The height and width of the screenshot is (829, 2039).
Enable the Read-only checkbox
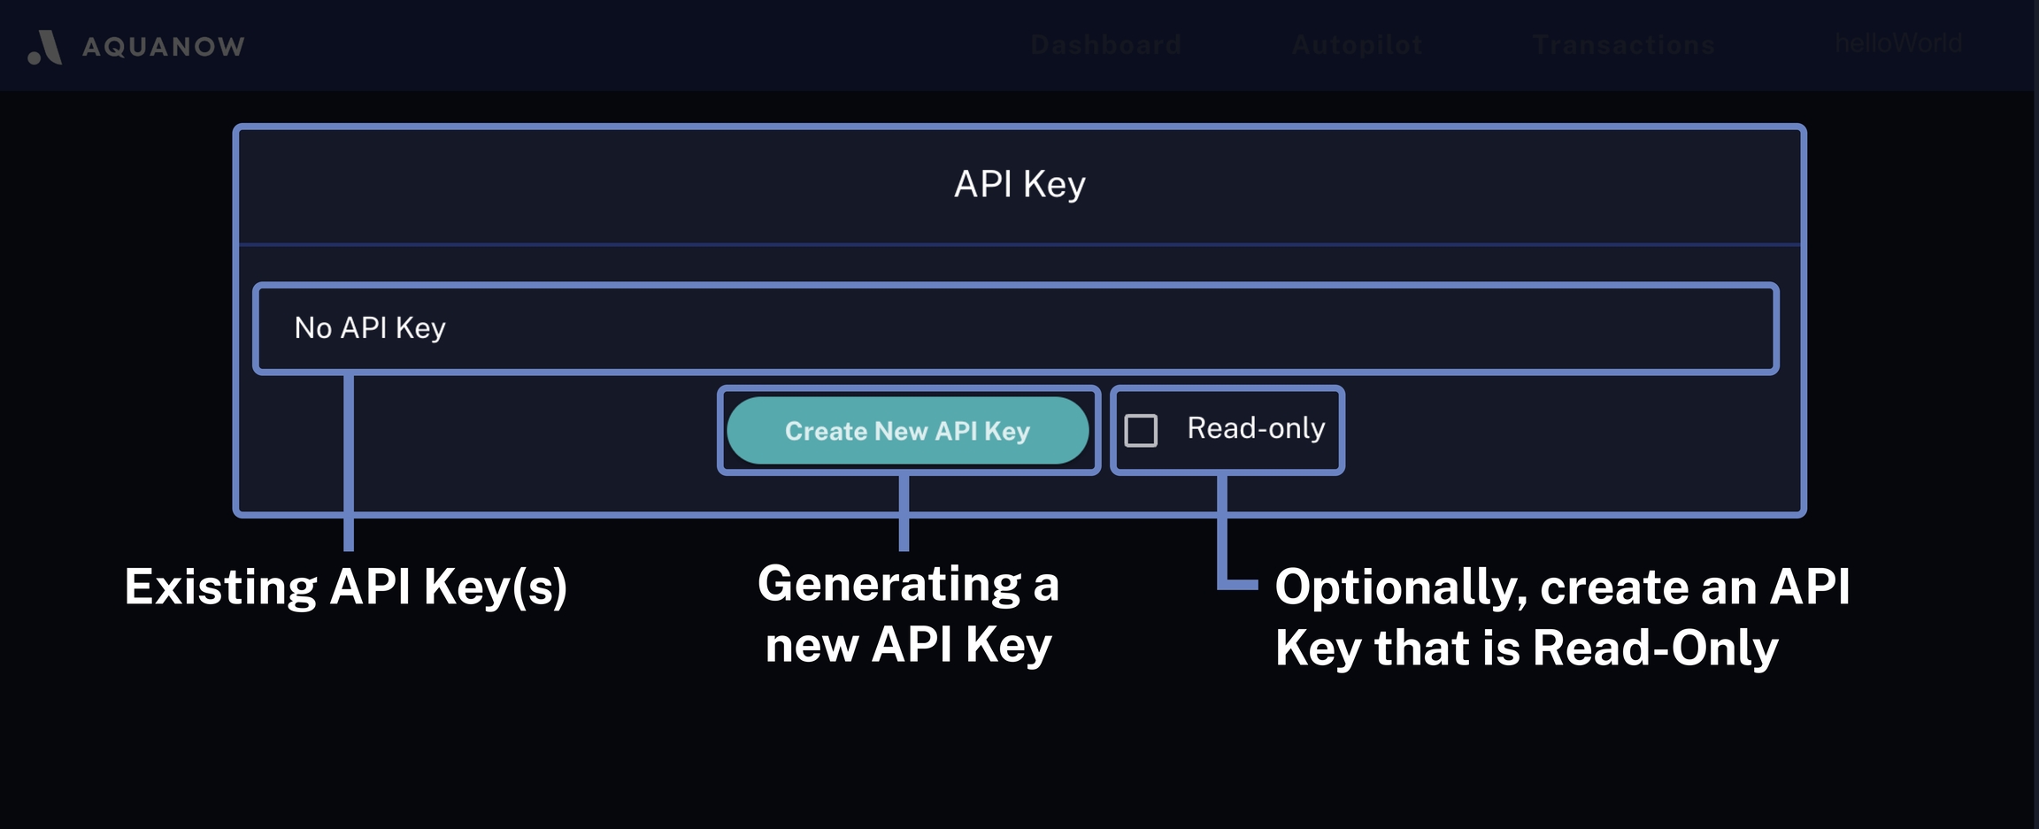tap(1141, 431)
